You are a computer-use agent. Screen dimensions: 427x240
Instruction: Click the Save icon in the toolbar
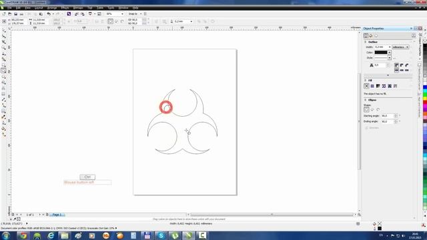pos(16,14)
